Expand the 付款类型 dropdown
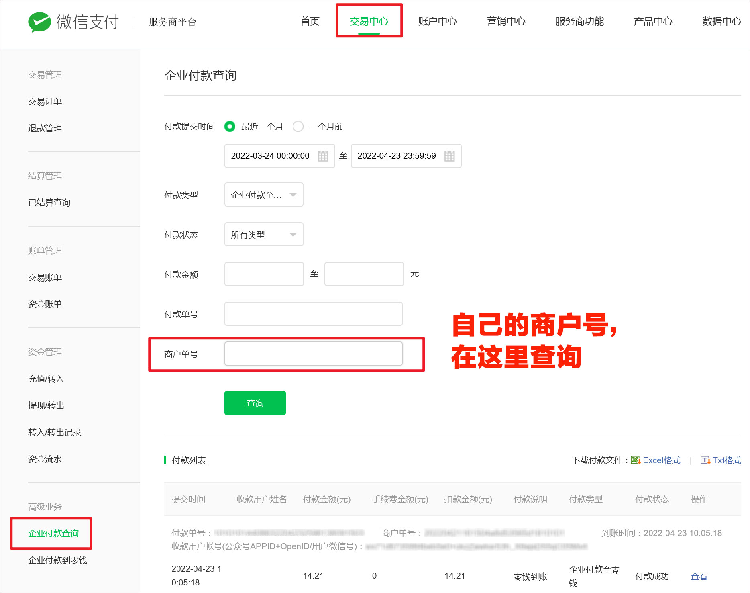Image resolution: width=750 pixels, height=593 pixels. pos(264,195)
